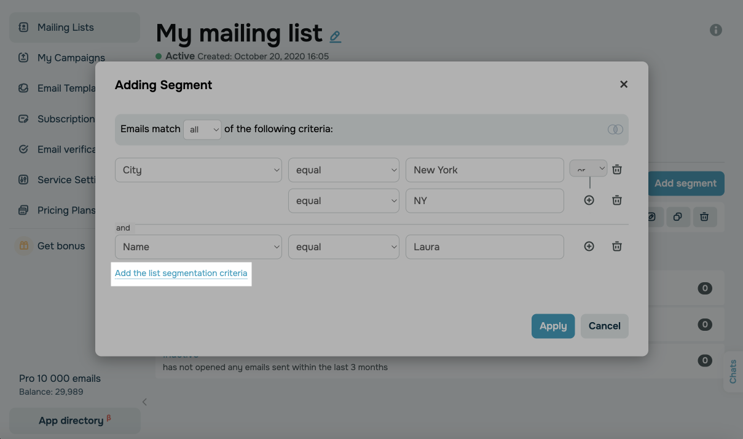The height and width of the screenshot is (439, 743).
Task: Delete the Name Laura criteria row
Action: pos(617,247)
